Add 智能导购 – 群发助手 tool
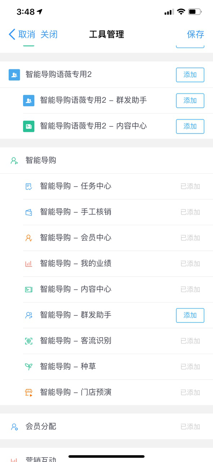 coord(190,315)
